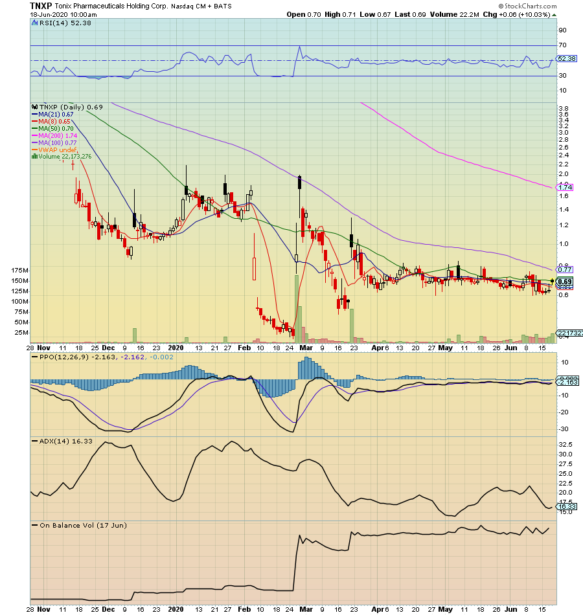Image resolution: width=583 pixels, height=615 pixels.
Task: Click the Volume 22.2M header value
Action: tap(455, 14)
